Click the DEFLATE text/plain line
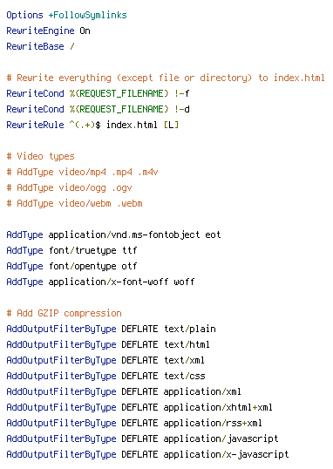The height and width of the screenshot is (469, 333). (111, 329)
